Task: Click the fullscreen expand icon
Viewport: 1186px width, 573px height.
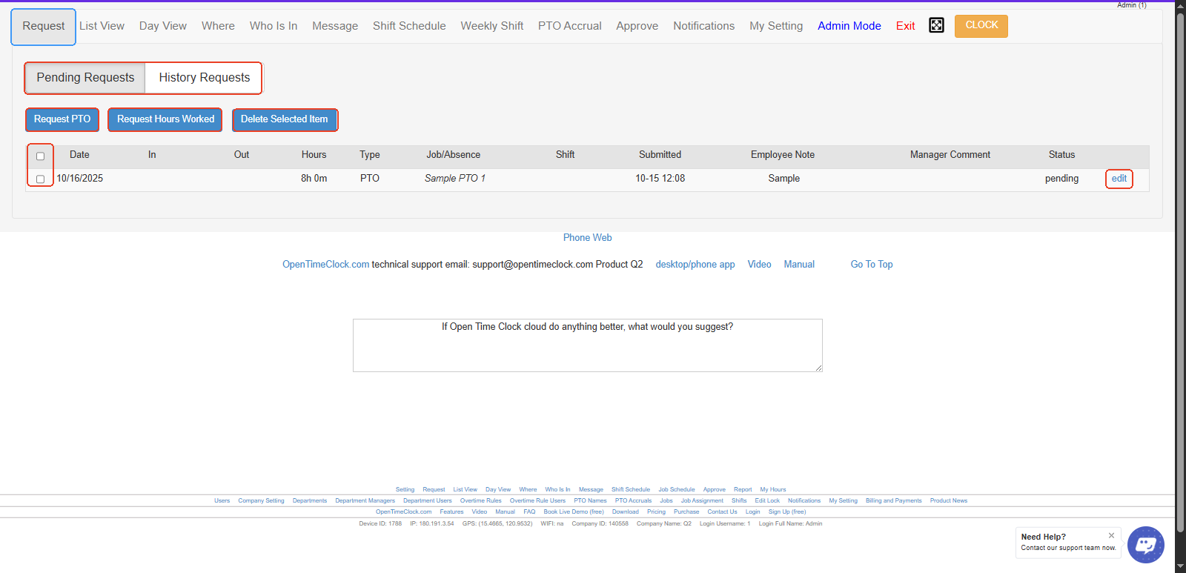Action: tap(936, 26)
